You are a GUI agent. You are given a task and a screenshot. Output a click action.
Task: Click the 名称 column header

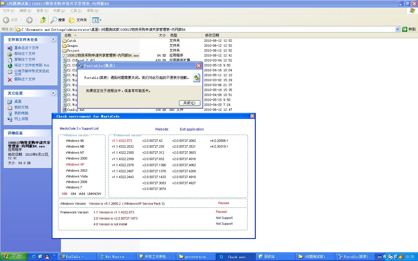(x=68, y=35)
